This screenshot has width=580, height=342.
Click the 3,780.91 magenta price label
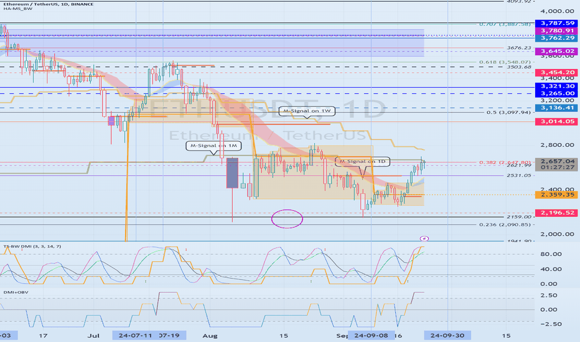(556, 30)
